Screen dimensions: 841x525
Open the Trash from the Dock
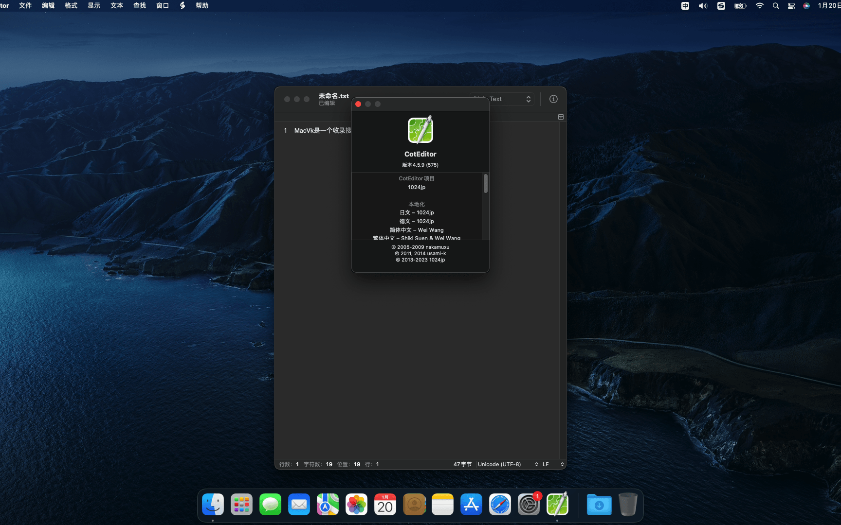pos(628,505)
